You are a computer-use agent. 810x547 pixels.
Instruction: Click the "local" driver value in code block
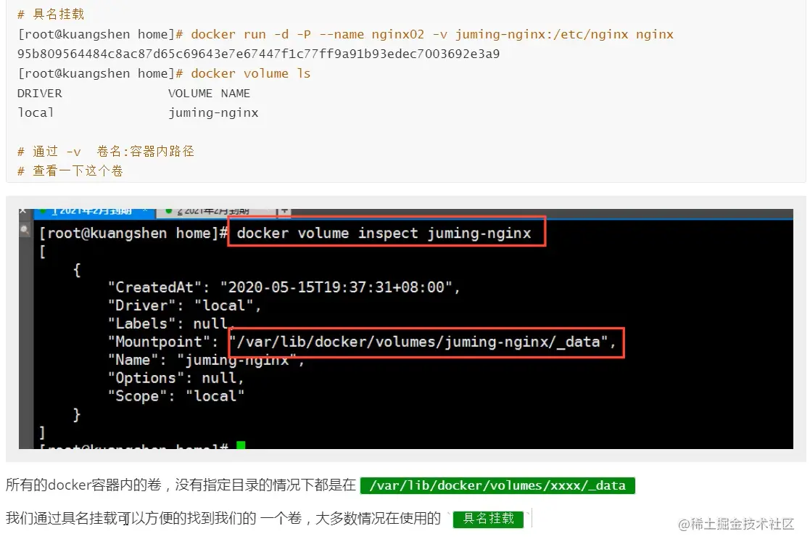pos(35,112)
